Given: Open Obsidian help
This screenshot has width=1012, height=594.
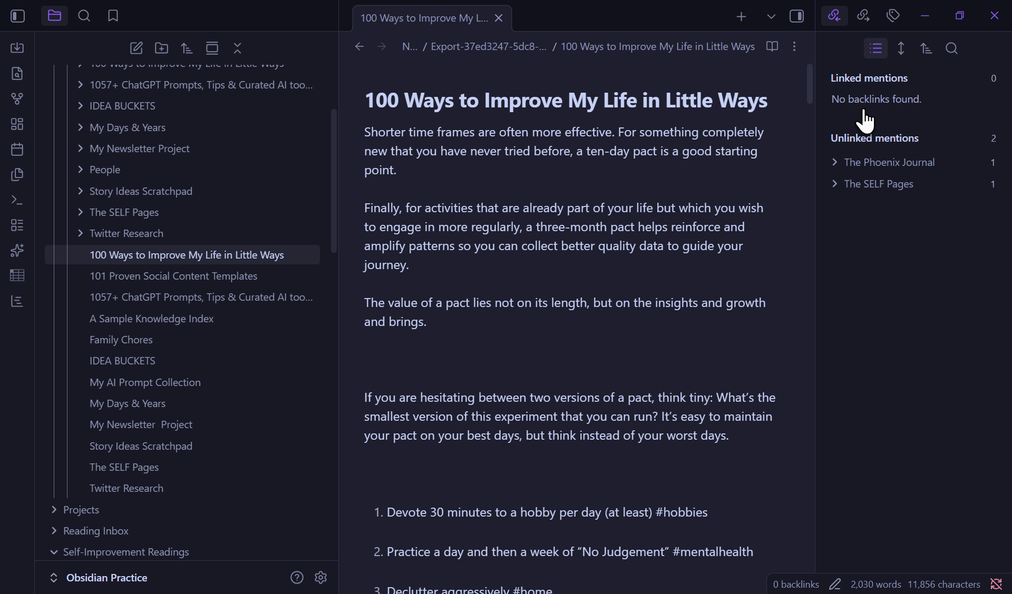Looking at the screenshot, I should (297, 578).
